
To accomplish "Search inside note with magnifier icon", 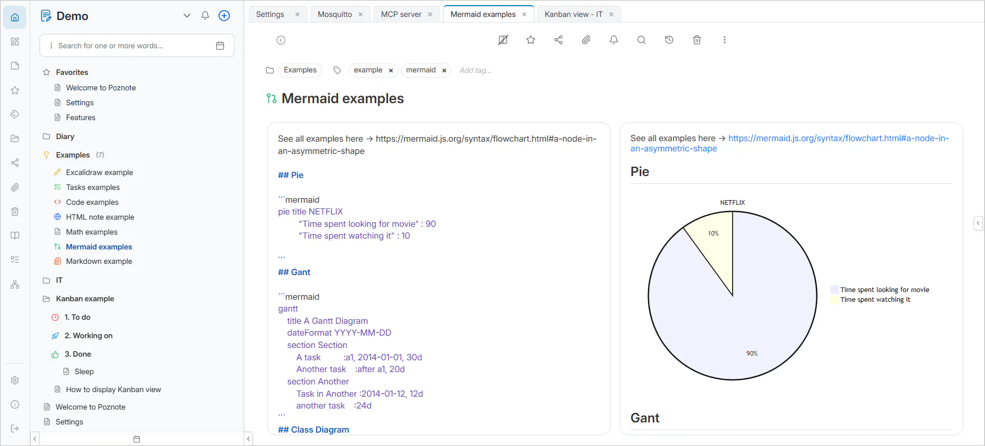I will point(642,40).
